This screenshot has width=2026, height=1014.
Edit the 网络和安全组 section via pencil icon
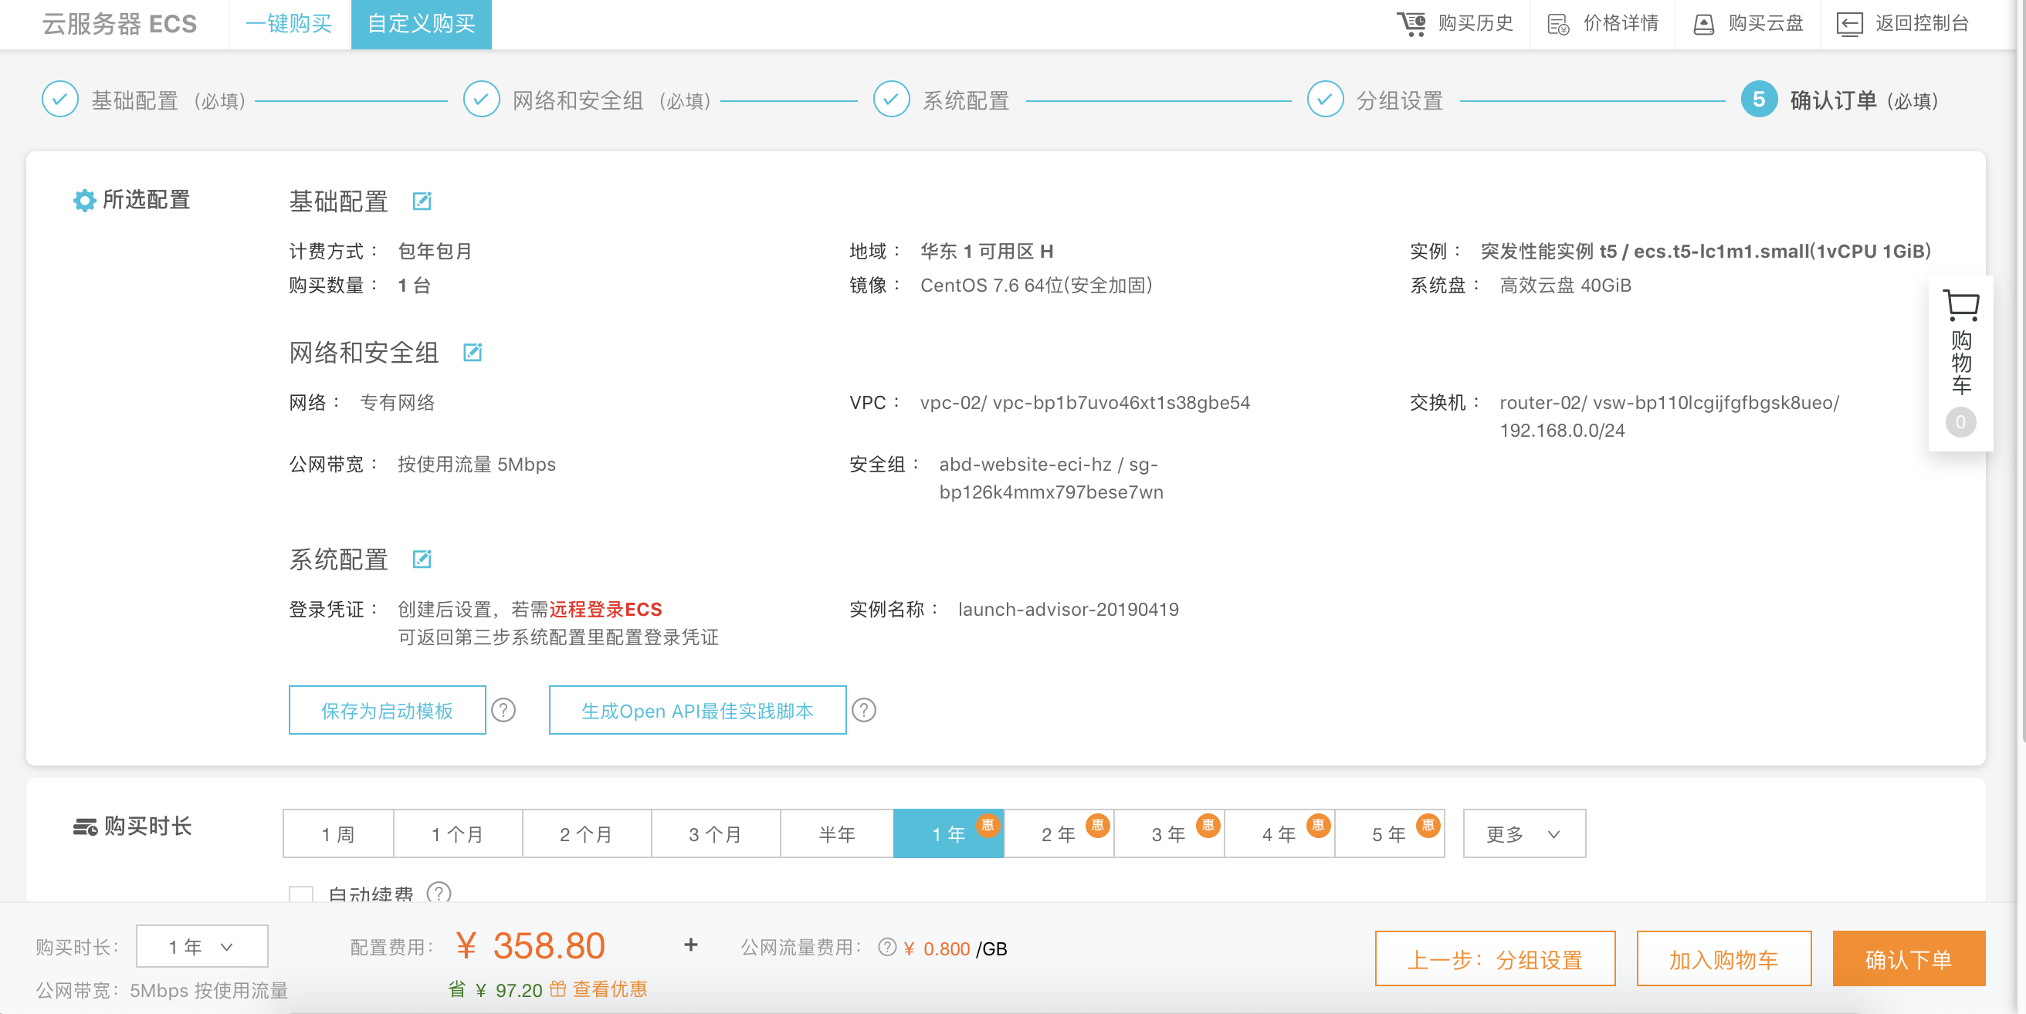click(x=472, y=352)
